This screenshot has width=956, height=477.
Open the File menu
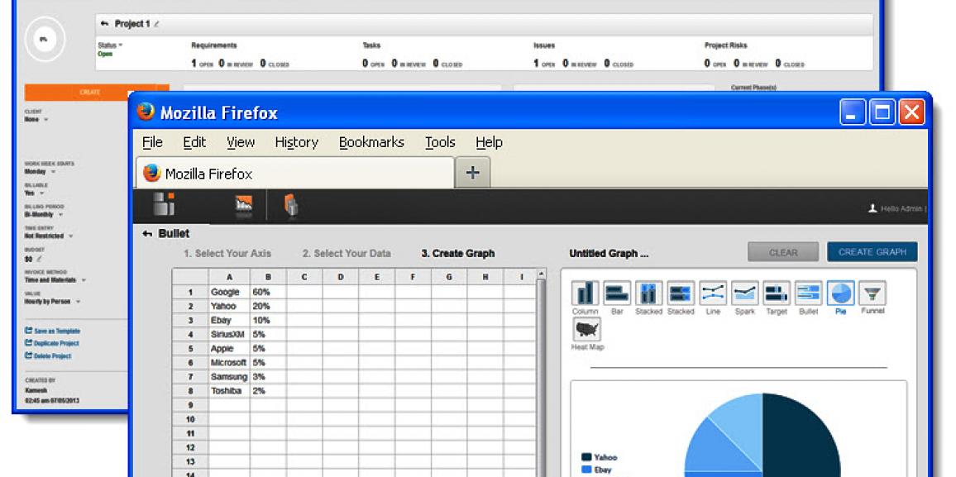pyautogui.click(x=152, y=142)
